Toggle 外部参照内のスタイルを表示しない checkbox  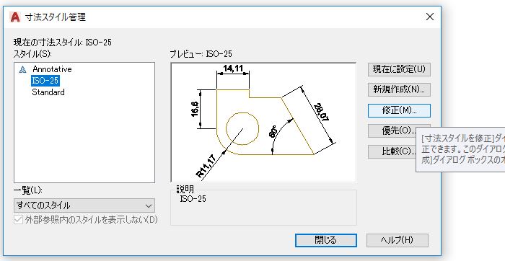[18, 220]
